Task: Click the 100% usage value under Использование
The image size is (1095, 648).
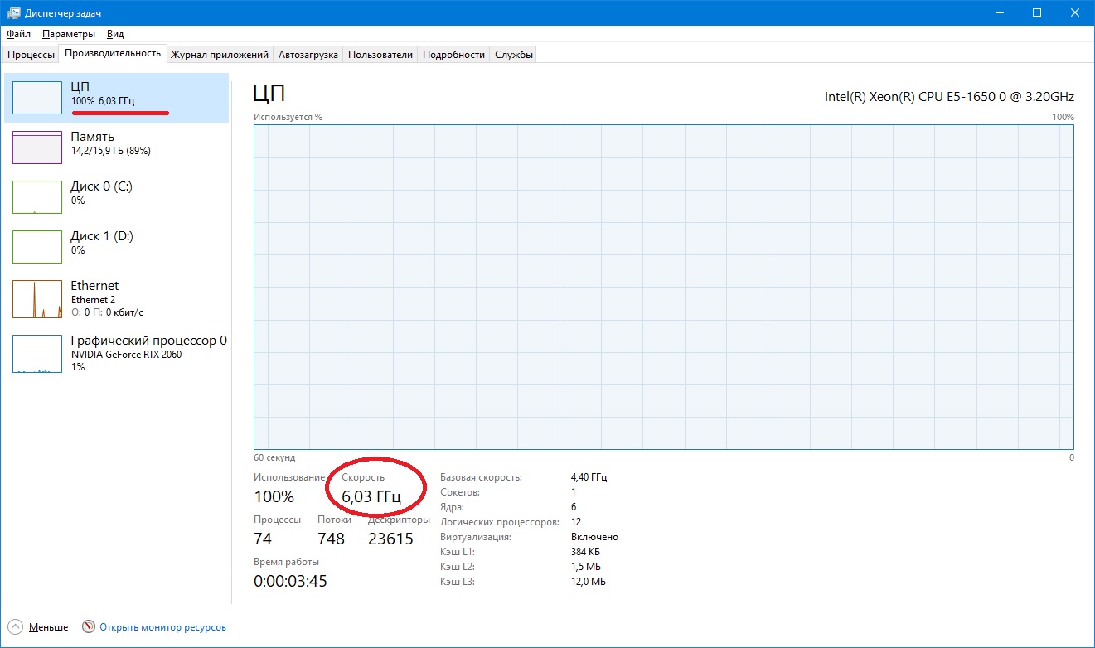Action: pyautogui.click(x=274, y=497)
